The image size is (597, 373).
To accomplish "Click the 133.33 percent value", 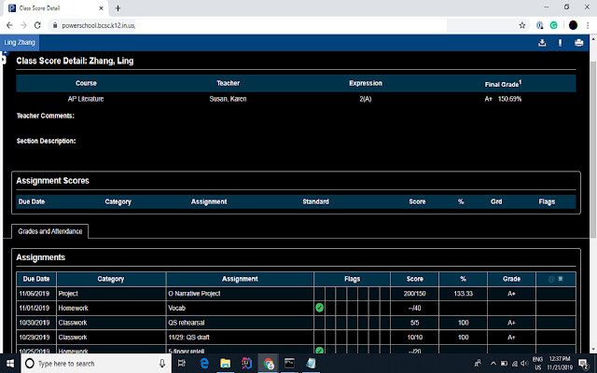I will click(463, 294).
